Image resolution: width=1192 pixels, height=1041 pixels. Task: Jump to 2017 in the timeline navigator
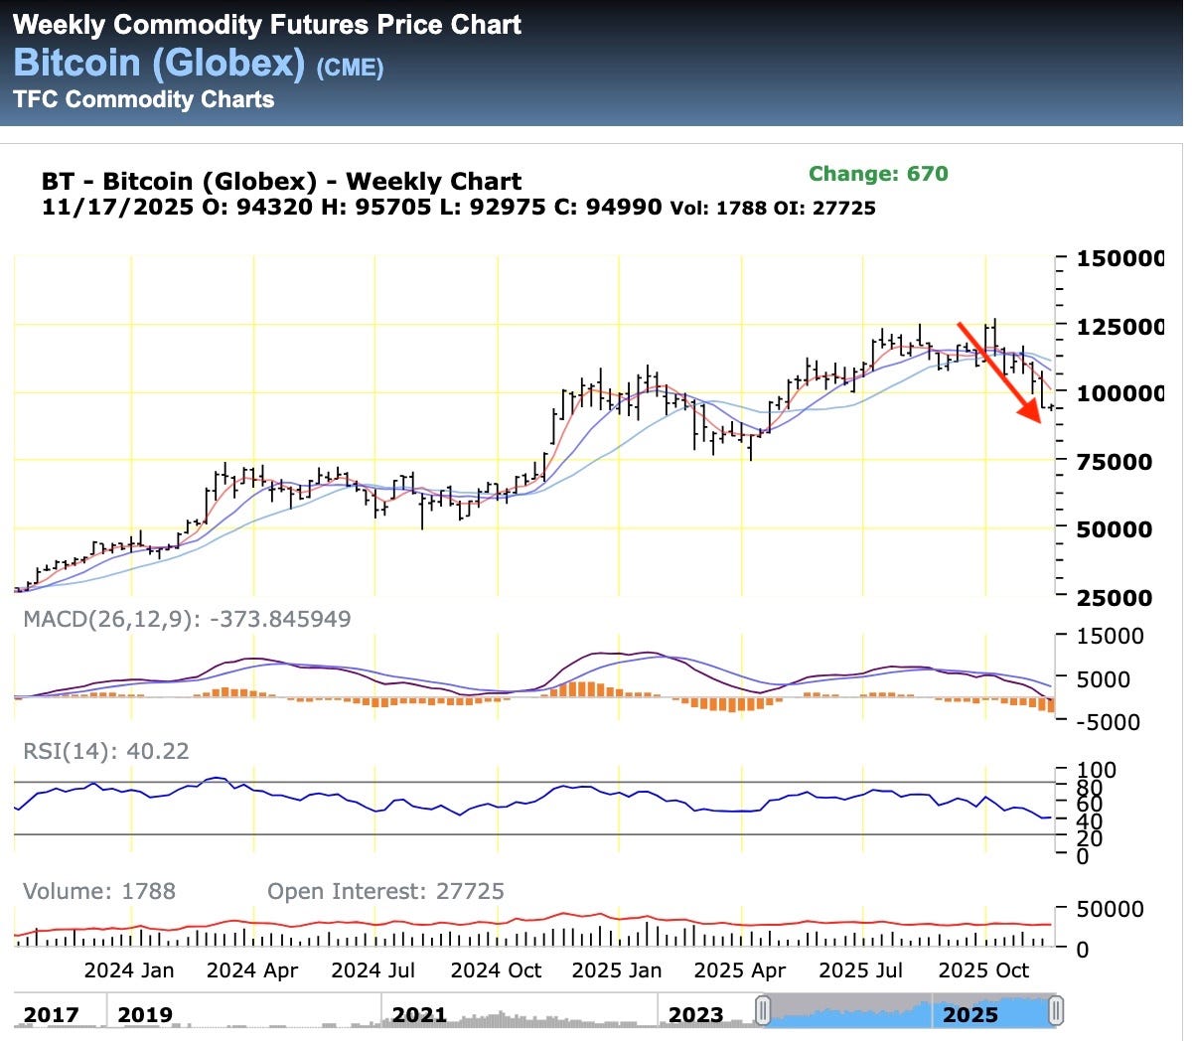51,1015
